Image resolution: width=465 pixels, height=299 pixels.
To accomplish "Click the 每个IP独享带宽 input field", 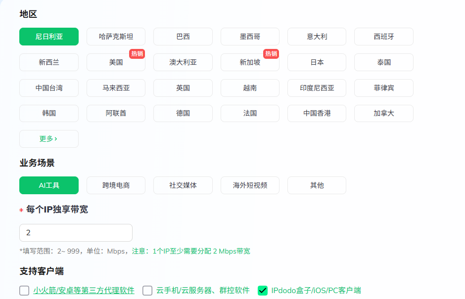I will tap(76, 233).
